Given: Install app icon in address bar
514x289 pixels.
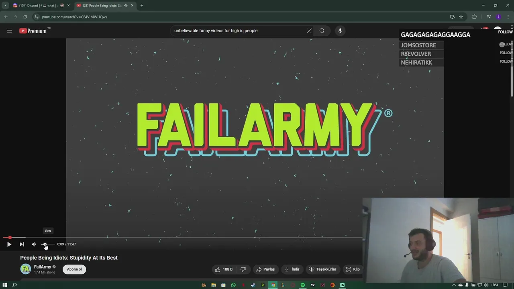Looking at the screenshot, I should pos(452,17).
